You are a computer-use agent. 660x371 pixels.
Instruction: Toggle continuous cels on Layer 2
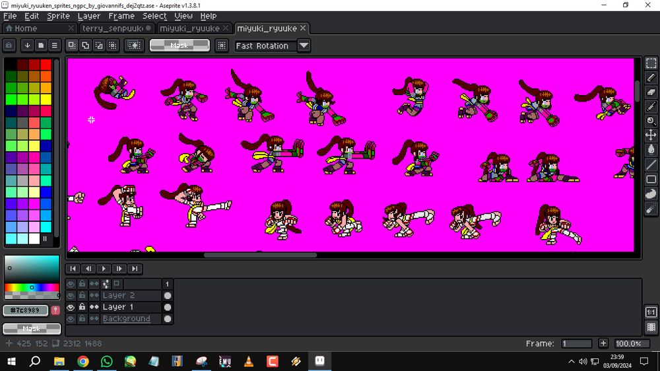click(x=94, y=296)
